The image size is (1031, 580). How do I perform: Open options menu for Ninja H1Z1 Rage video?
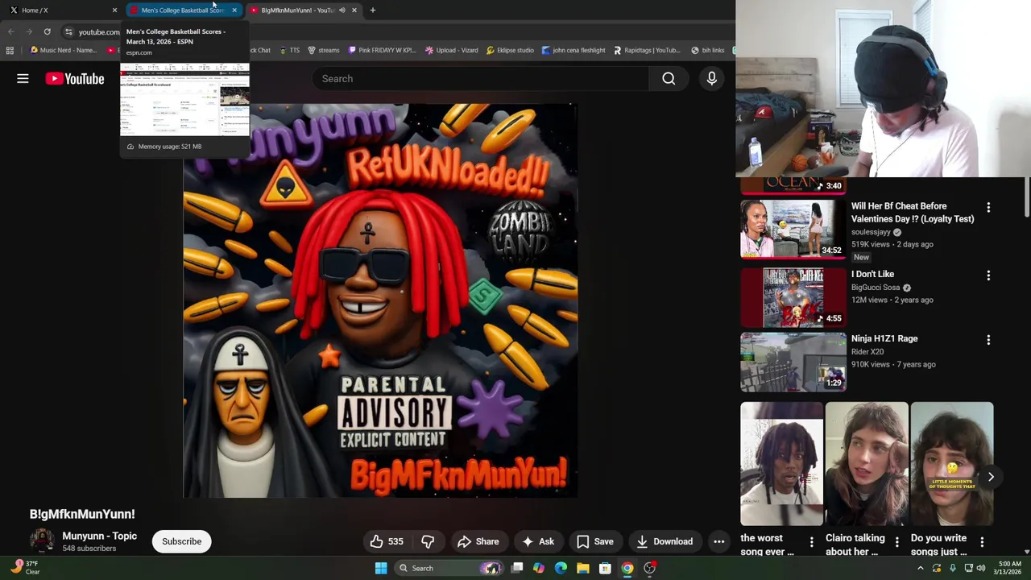pyautogui.click(x=988, y=340)
